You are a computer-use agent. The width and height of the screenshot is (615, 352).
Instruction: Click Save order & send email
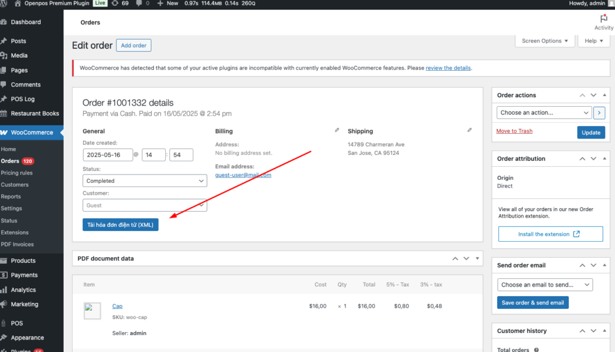[x=533, y=303]
